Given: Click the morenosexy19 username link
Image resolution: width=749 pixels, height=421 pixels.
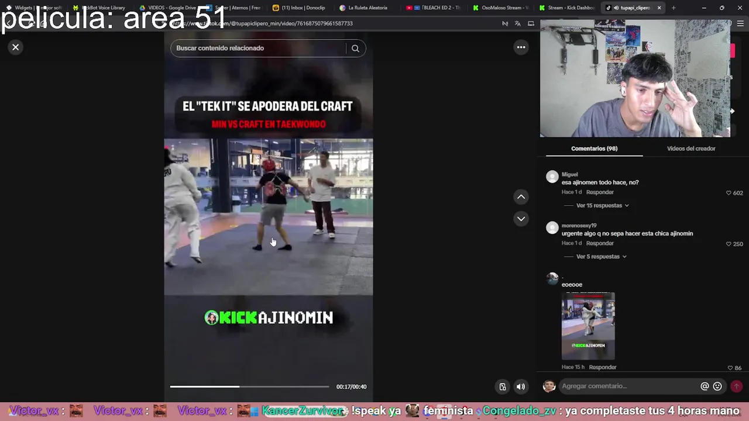Looking at the screenshot, I should tap(579, 225).
